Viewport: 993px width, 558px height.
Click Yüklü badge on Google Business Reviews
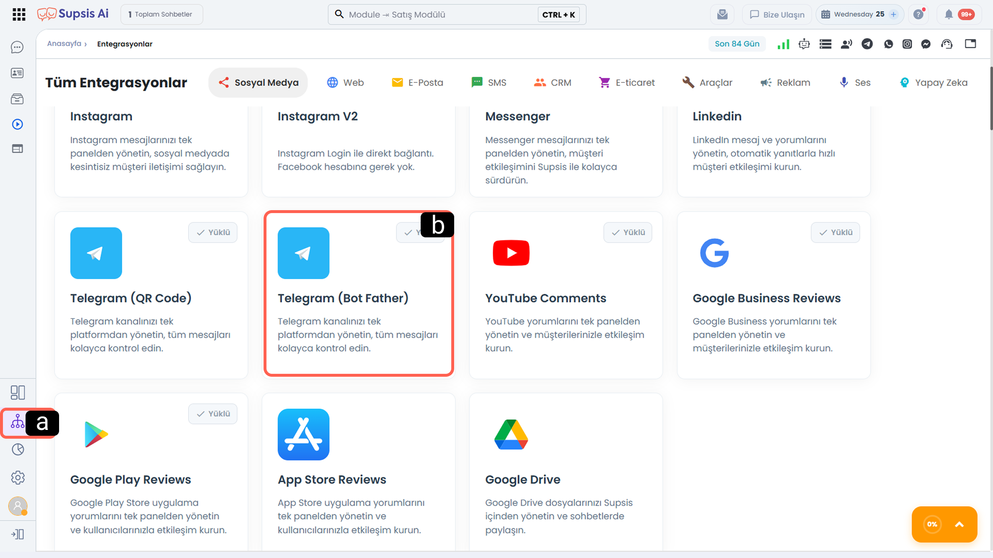835,232
